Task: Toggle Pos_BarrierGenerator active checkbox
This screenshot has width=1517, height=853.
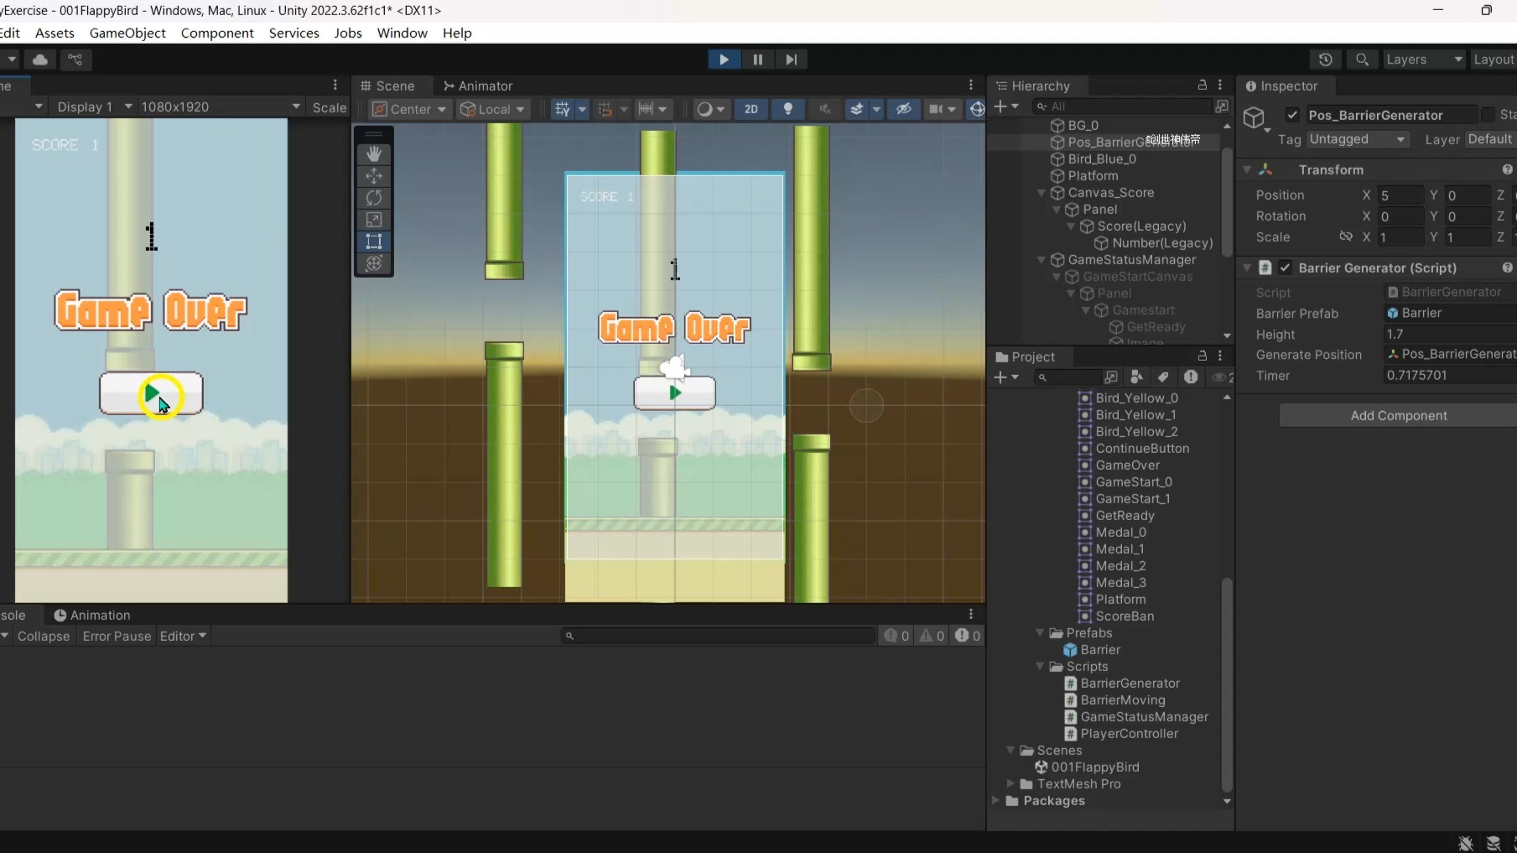Action: [1292, 115]
